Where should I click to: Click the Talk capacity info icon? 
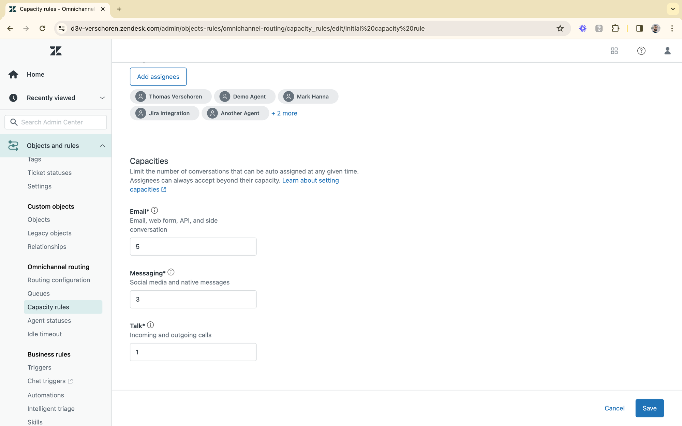[150, 325]
